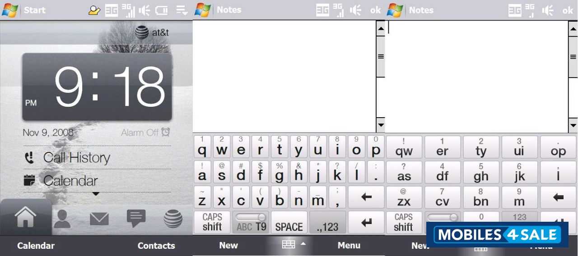Open Menu softkey in the middle Notes screen
This screenshot has height=256, width=578.
pos(349,245)
